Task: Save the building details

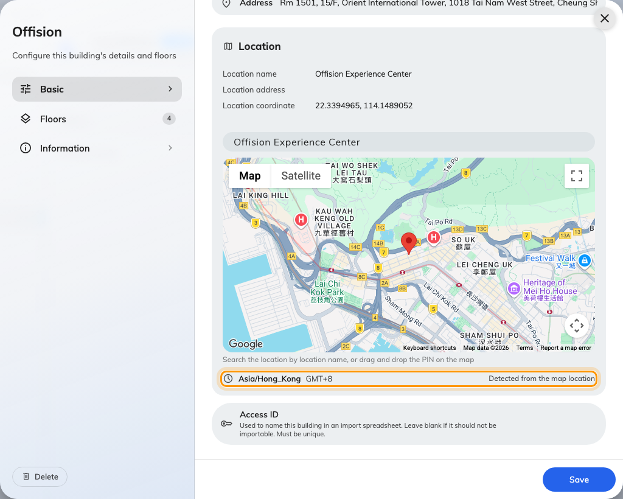Action: [579, 480]
